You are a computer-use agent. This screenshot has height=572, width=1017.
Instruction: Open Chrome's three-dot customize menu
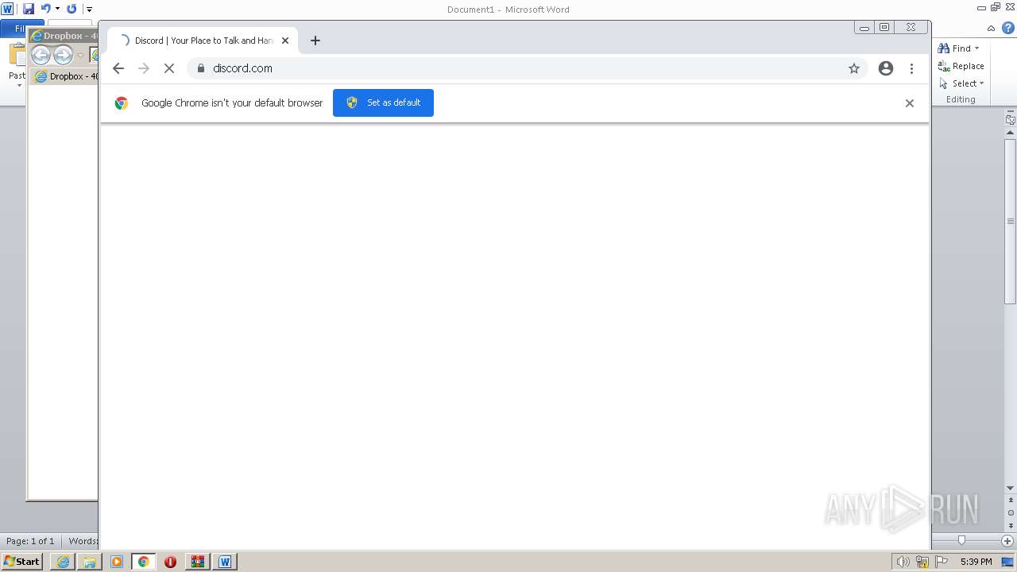pyautogui.click(x=911, y=68)
